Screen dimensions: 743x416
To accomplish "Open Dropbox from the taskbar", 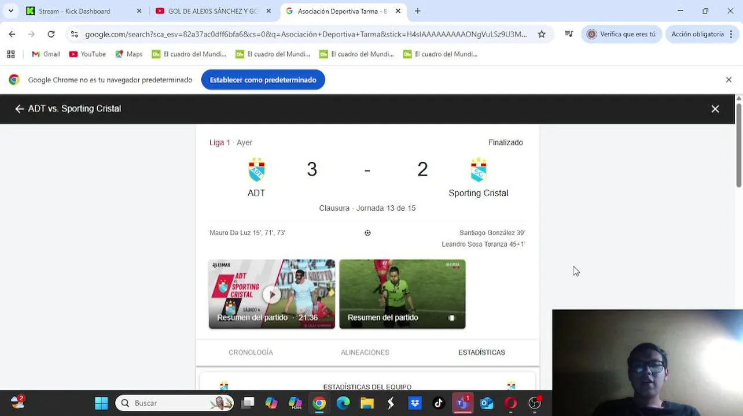I will point(415,403).
